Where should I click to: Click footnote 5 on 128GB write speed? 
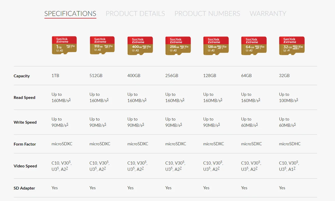[219, 124]
